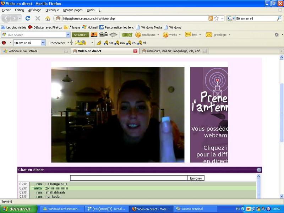This screenshot has height=213, width=284.
Task: Click the toolbar settings gear icon
Action: coord(277,35)
